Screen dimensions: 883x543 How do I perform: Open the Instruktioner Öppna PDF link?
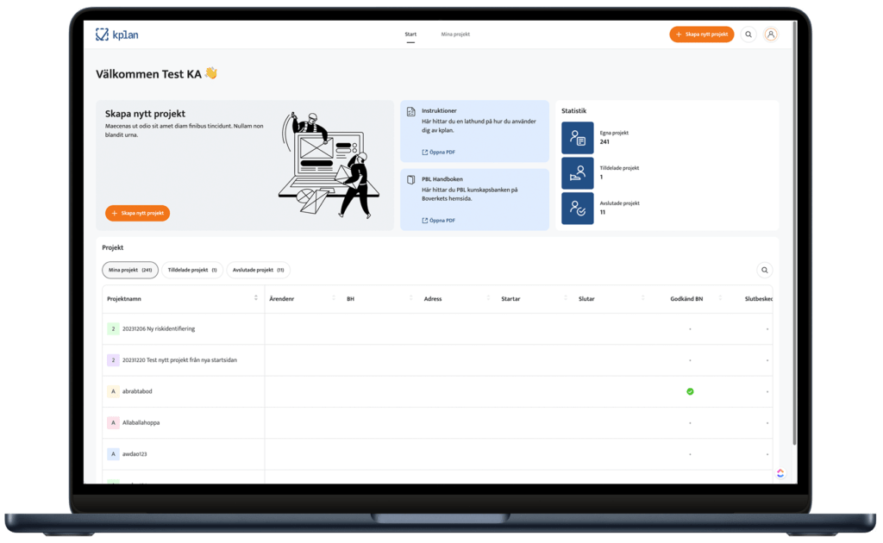(x=438, y=153)
